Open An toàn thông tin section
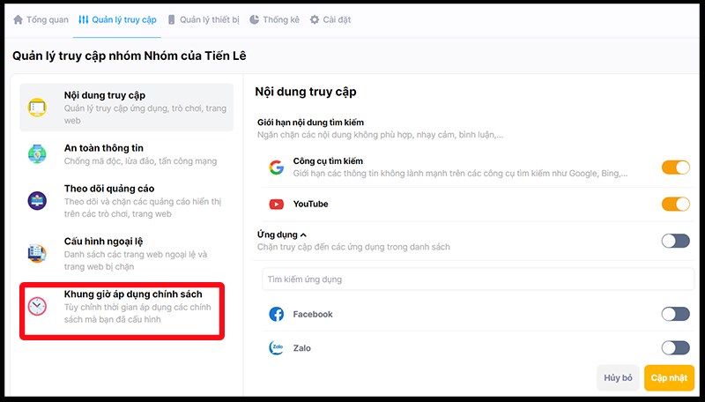 [126, 154]
